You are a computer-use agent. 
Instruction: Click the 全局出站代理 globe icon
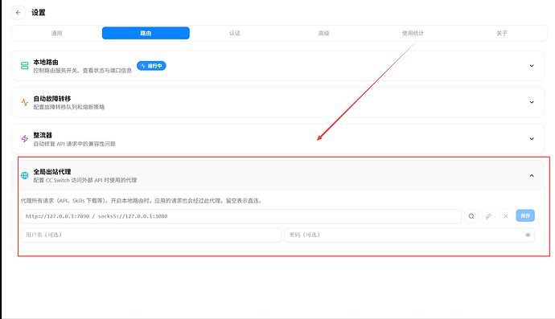click(x=24, y=175)
